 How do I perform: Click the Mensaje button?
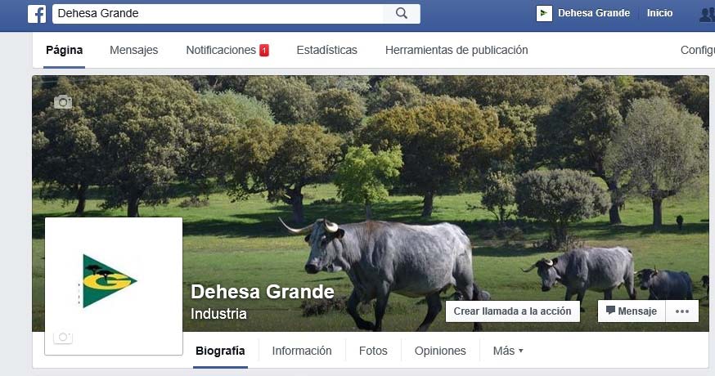[632, 311]
